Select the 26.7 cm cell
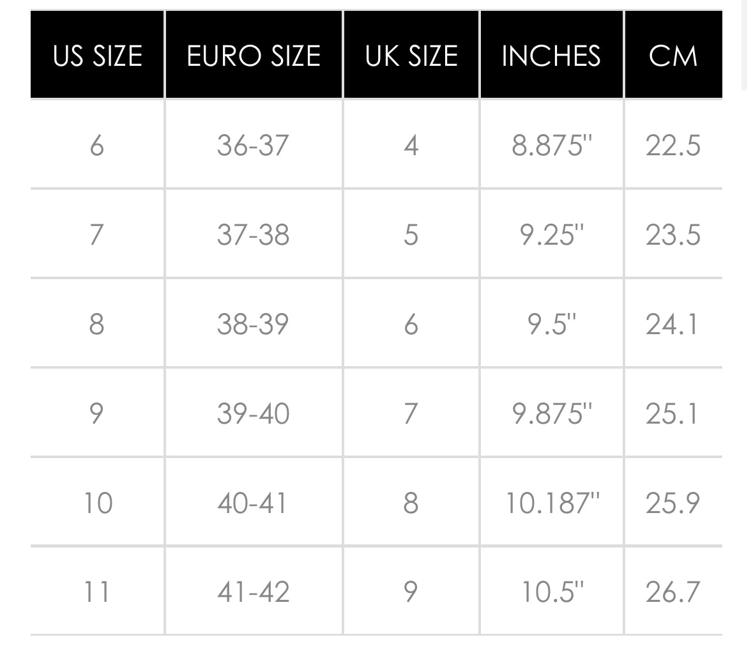753x660 pixels. [673, 592]
